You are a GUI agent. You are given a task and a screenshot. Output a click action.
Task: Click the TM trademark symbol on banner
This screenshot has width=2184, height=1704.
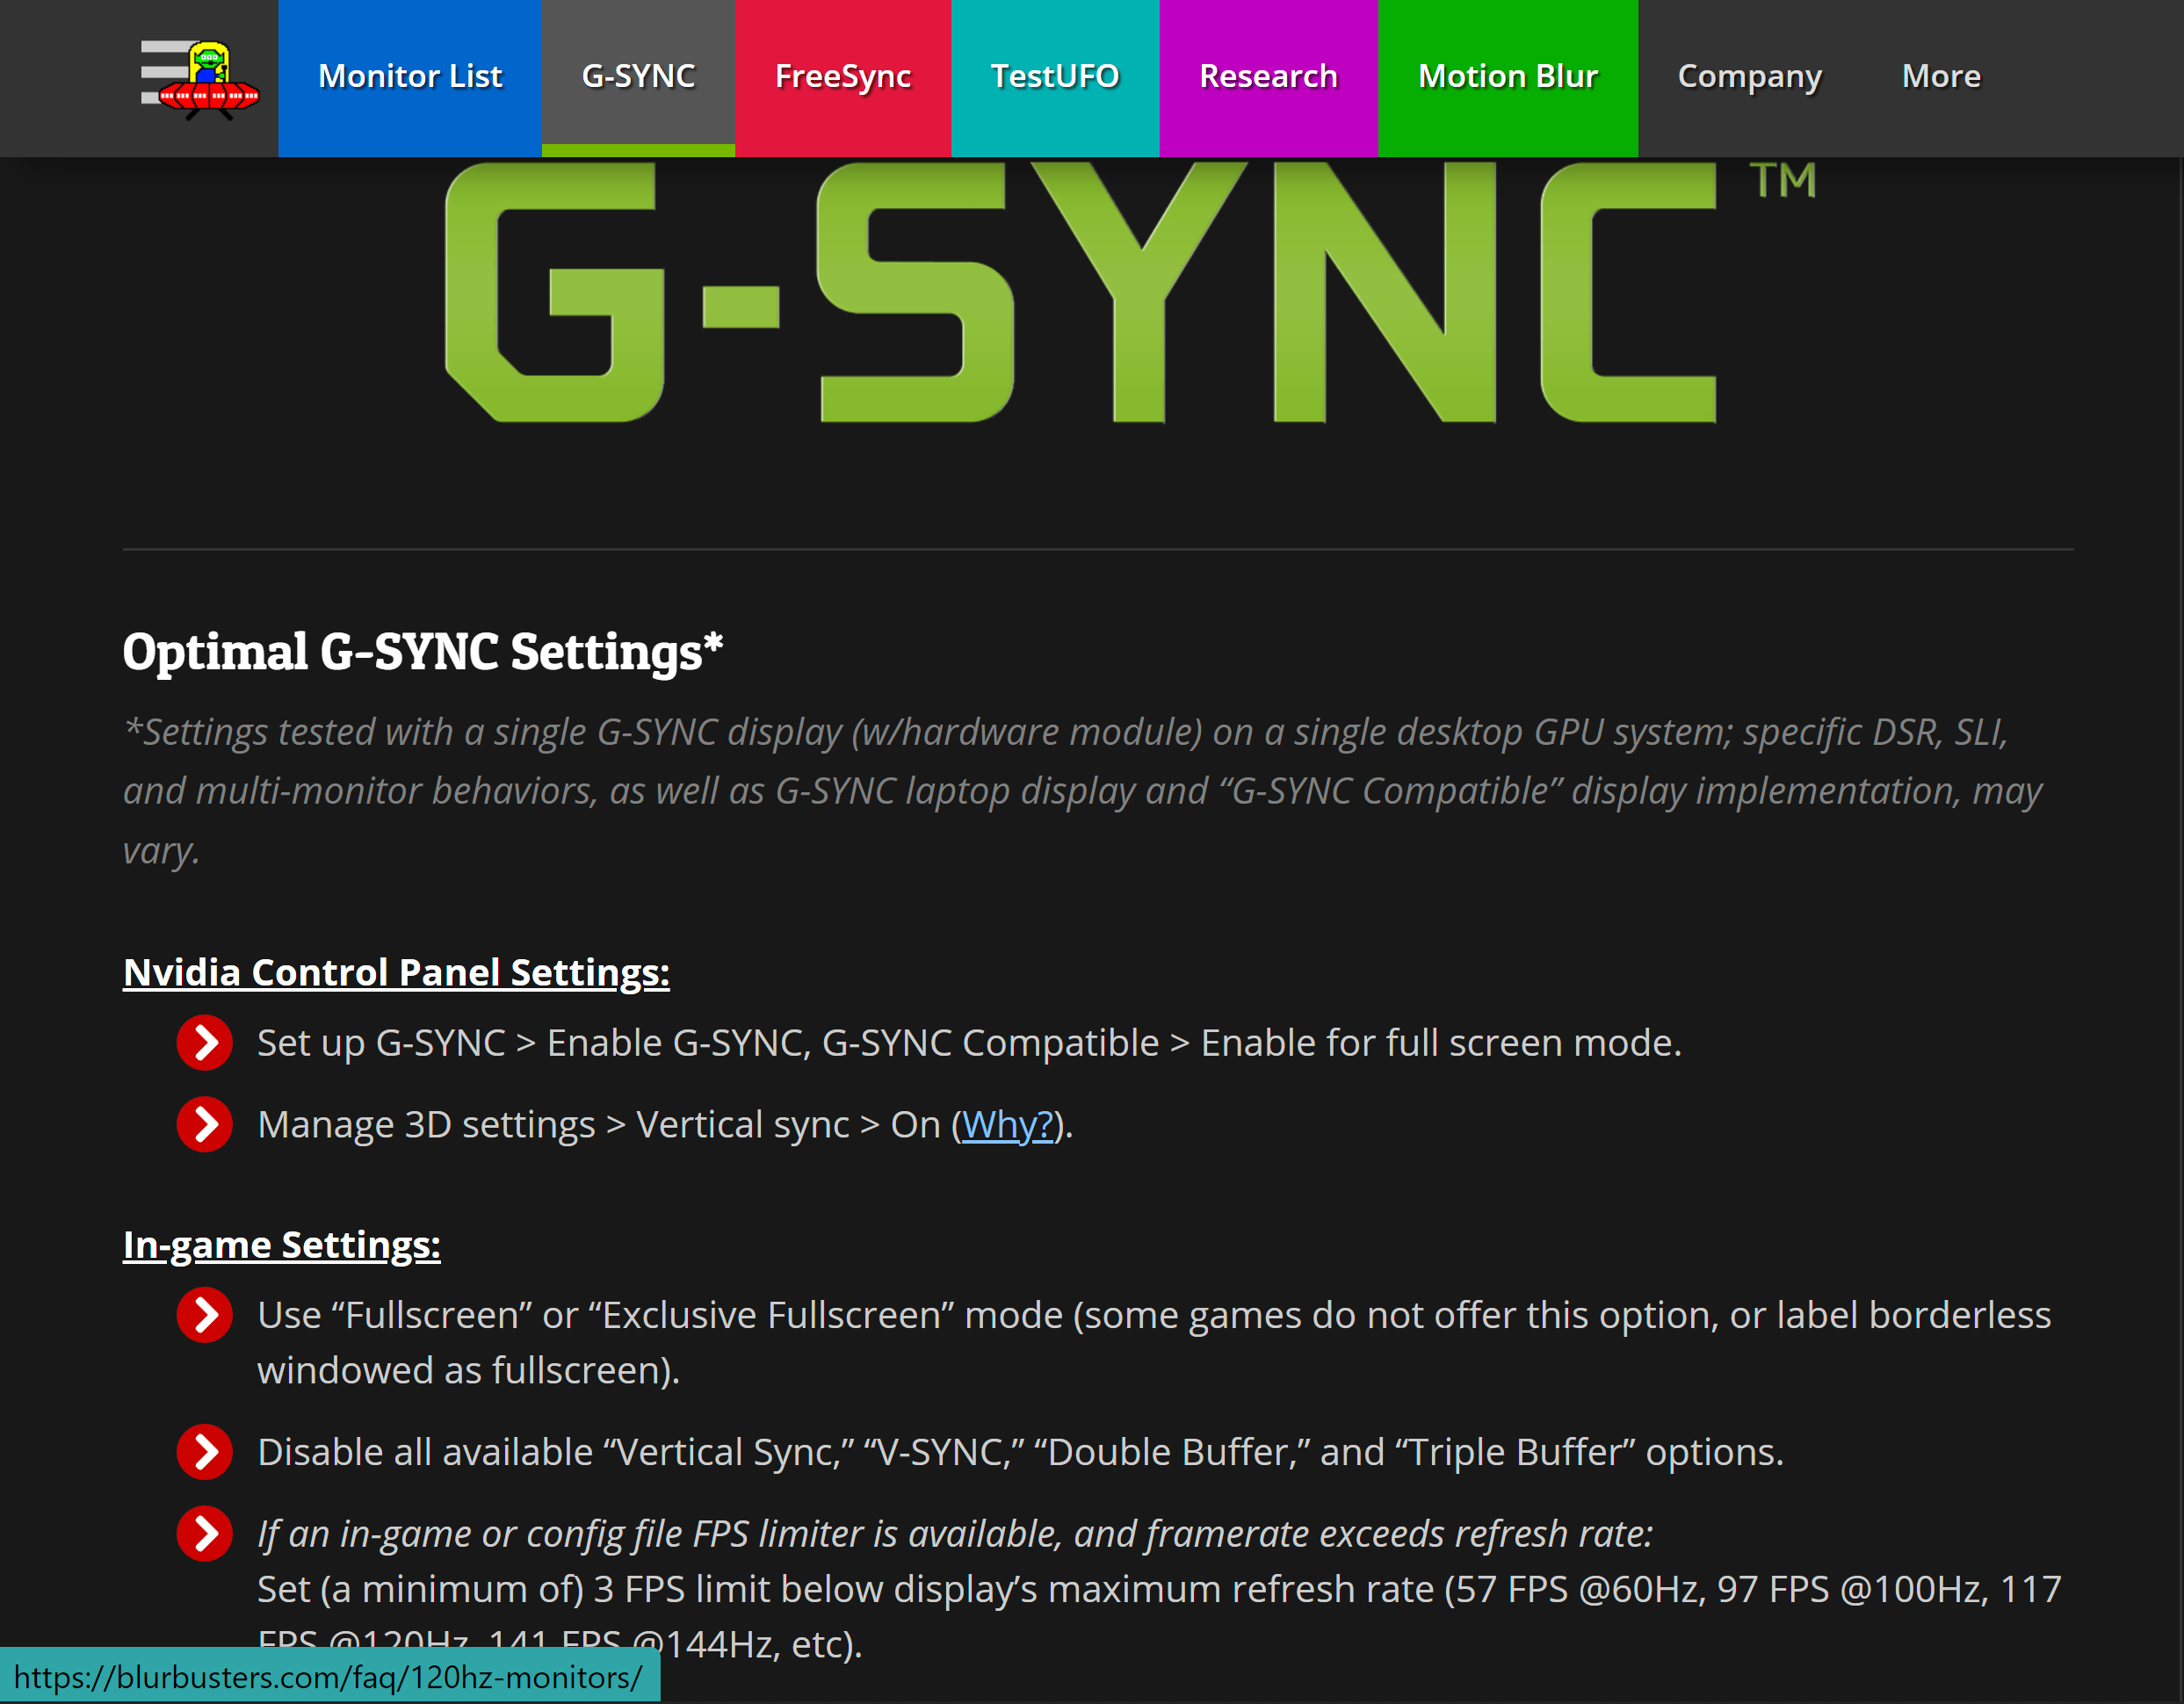[x=1782, y=181]
